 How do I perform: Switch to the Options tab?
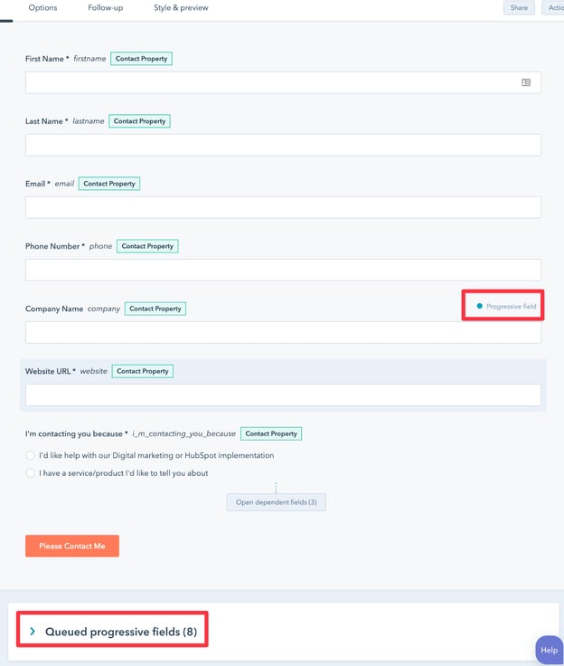[42, 8]
